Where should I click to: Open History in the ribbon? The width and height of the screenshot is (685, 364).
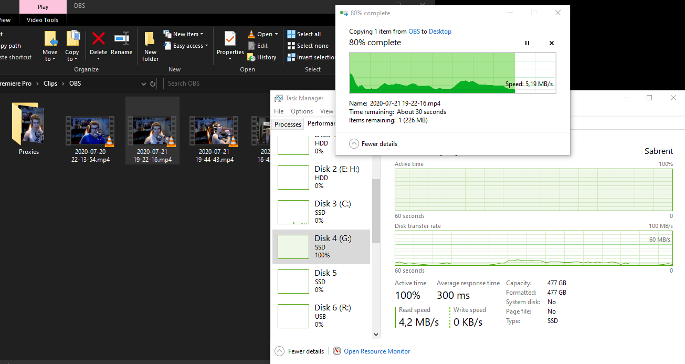(262, 57)
